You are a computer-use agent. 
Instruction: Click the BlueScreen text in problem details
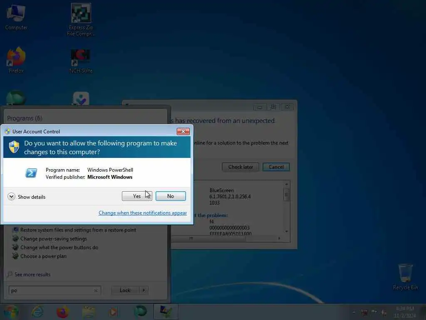(221, 190)
